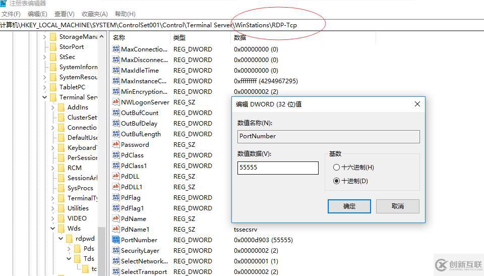
Task: Click the registry path address bar
Action: coord(242,25)
